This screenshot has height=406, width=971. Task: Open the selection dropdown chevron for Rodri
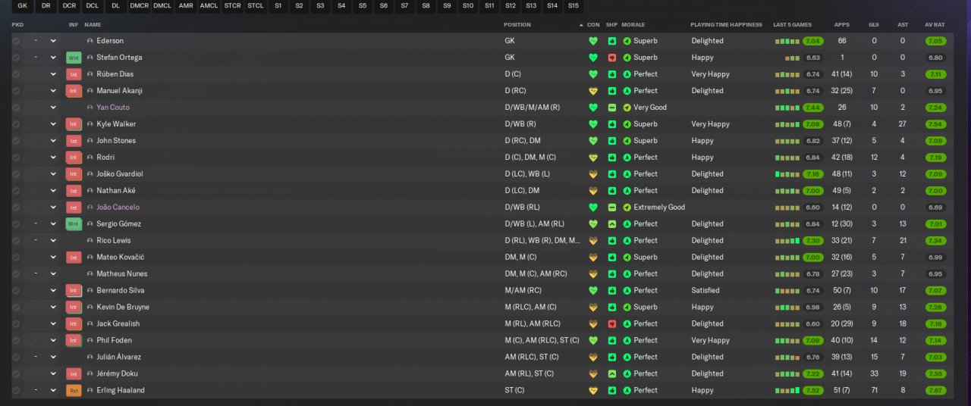coord(53,158)
